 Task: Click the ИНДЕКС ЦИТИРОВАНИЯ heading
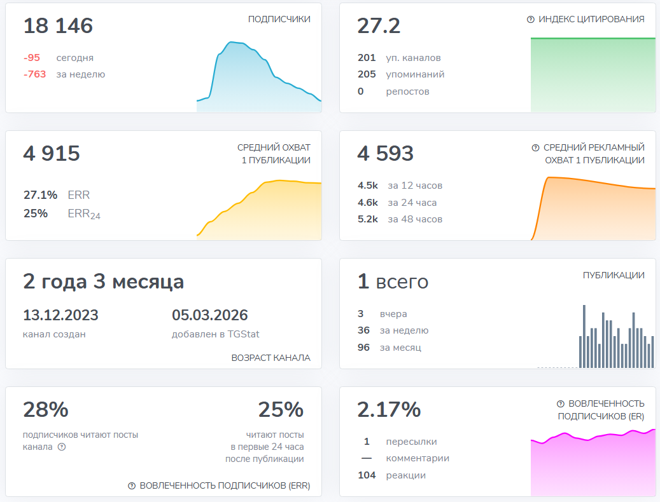(x=591, y=19)
